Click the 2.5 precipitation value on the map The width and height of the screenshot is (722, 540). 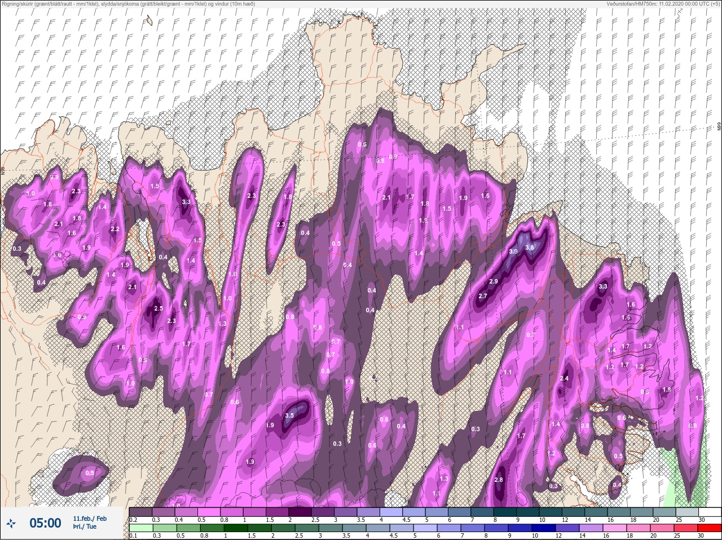159,308
